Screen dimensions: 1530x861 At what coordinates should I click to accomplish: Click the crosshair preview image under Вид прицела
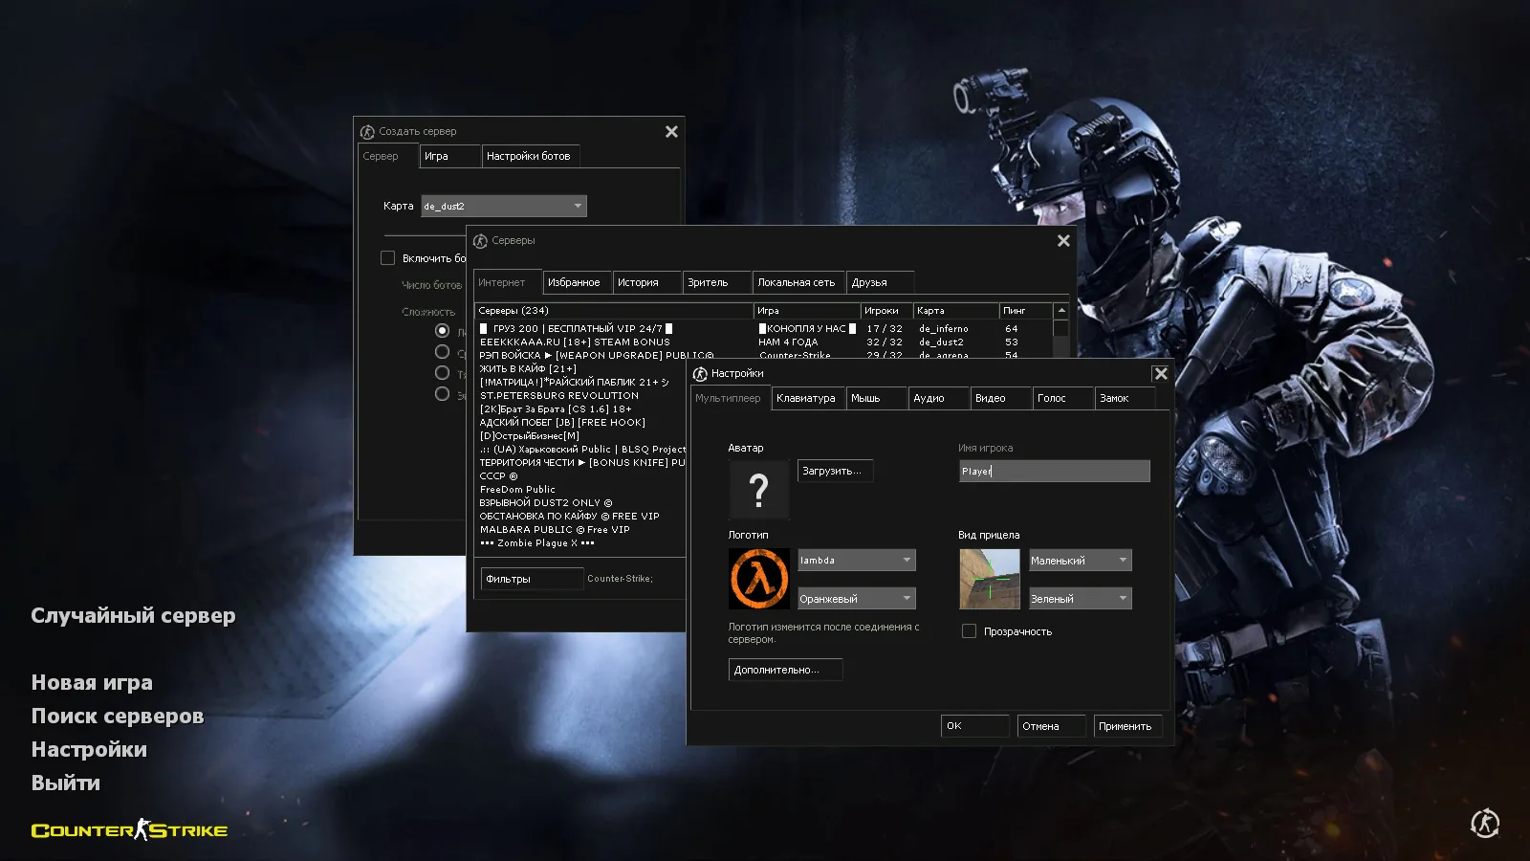click(x=990, y=579)
